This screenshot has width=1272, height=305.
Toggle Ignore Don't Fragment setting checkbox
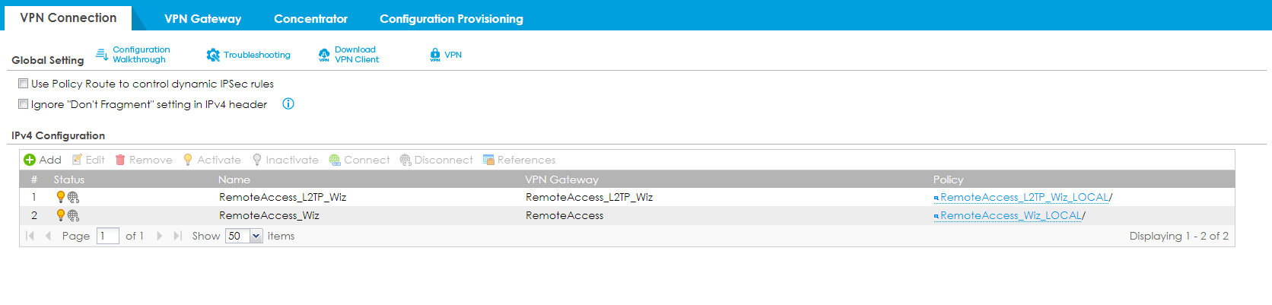coord(24,104)
